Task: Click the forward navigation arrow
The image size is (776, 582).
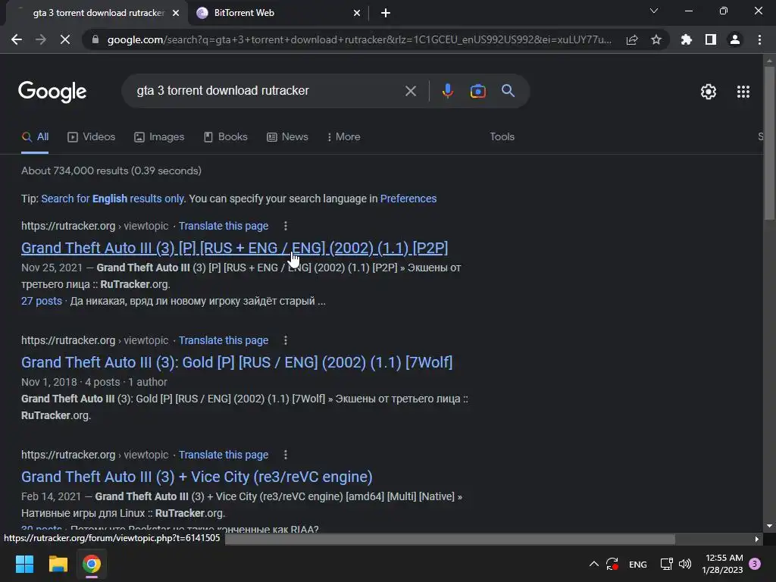Action: [41, 39]
